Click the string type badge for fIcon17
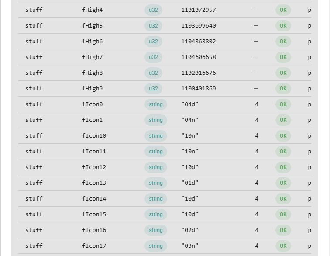The width and height of the screenshot is (330, 256). (156, 246)
